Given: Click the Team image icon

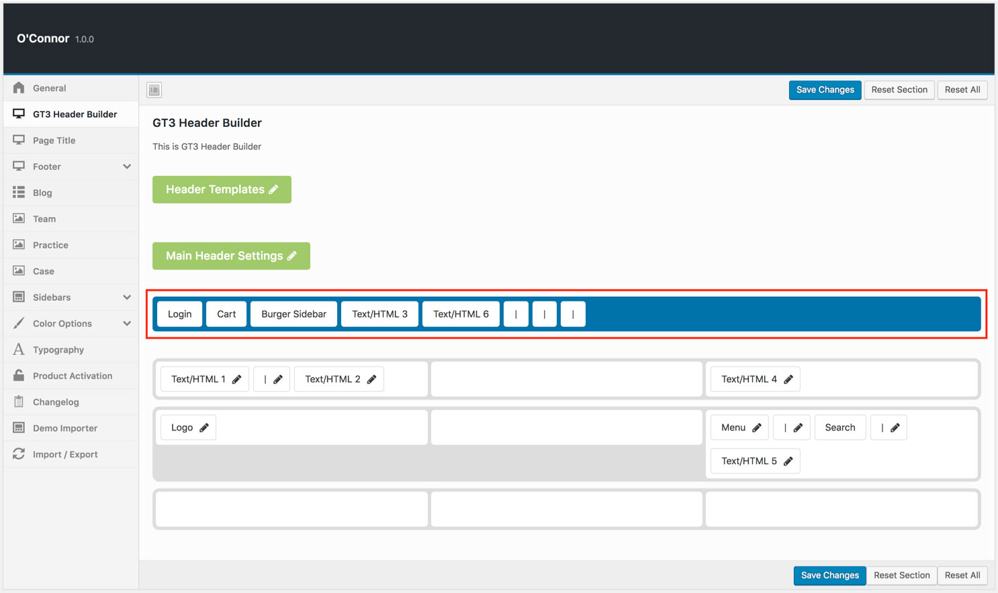Looking at the screenshot, I should pos(19,219).
